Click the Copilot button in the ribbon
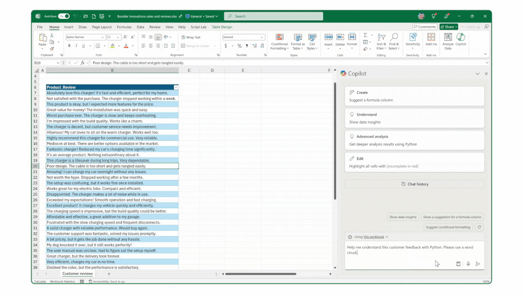523x294 pixels. coord(461,40)
